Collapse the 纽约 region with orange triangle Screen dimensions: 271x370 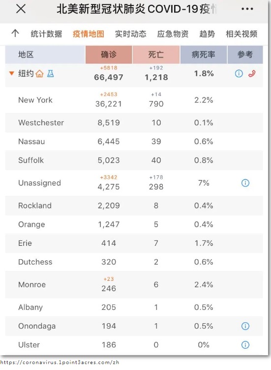click(x=11, y=73)
